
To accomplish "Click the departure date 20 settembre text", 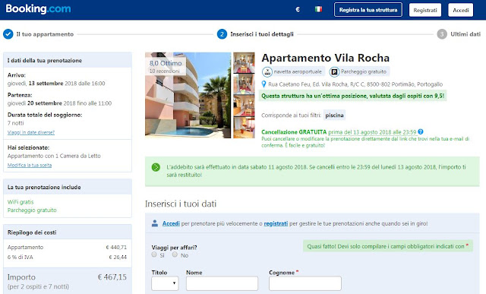I will pyautogui.click(x=45, y=103).
